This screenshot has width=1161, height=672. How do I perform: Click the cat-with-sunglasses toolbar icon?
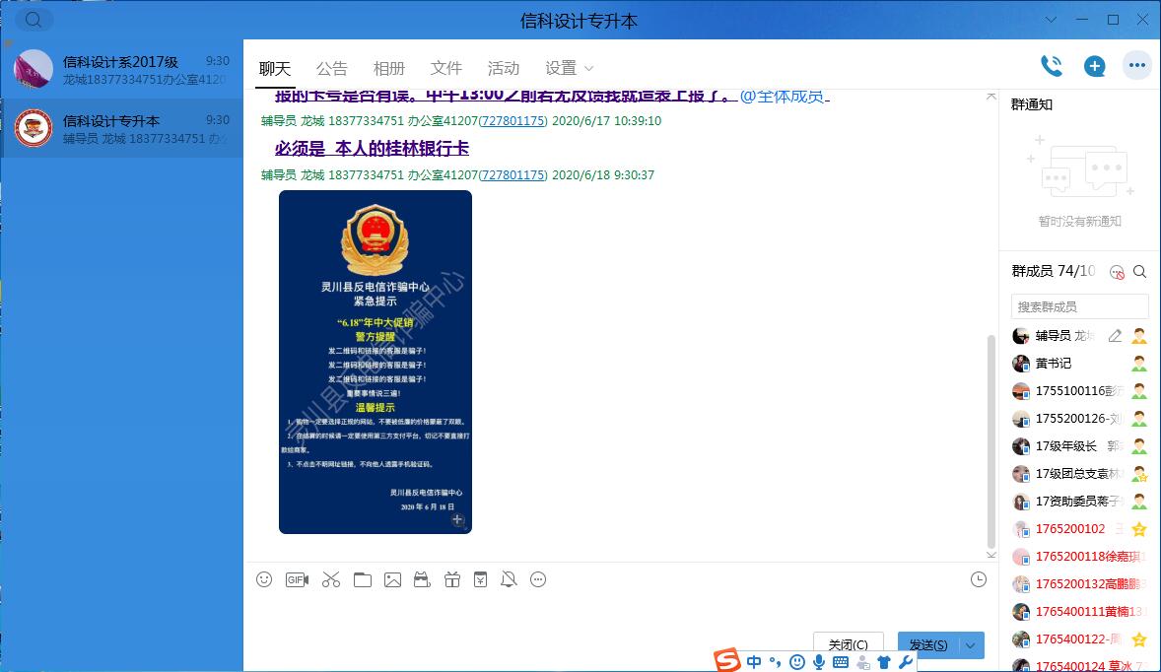(x=422, y=579)
